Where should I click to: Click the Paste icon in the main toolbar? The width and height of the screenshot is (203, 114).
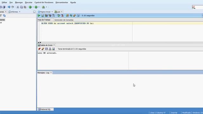pyautogui.click(x=25, y=7)
